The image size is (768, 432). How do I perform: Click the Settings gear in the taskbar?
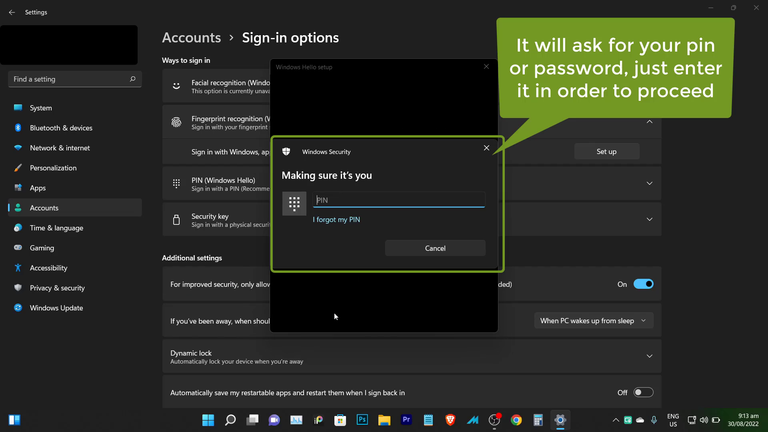tap(560, 420)
